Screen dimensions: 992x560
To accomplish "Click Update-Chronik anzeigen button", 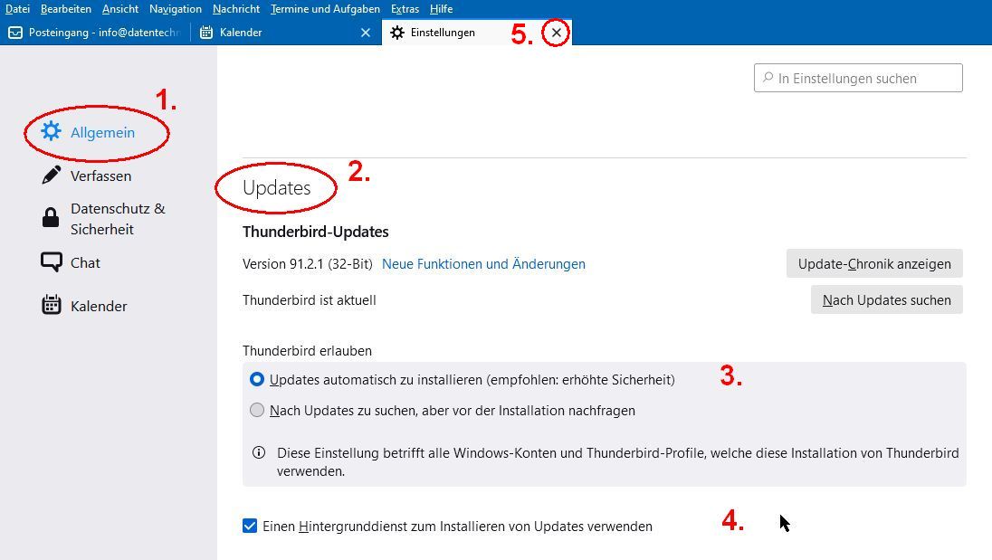I will coord(874,263).
